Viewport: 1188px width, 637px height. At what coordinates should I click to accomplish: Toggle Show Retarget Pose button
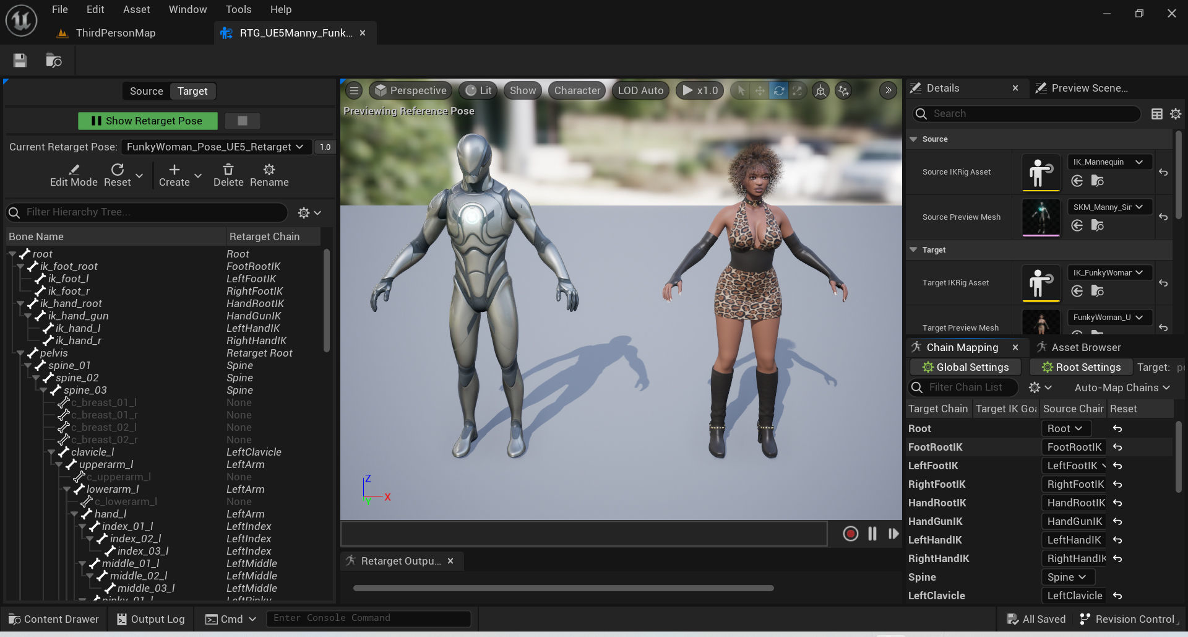(x=148, y=121)
